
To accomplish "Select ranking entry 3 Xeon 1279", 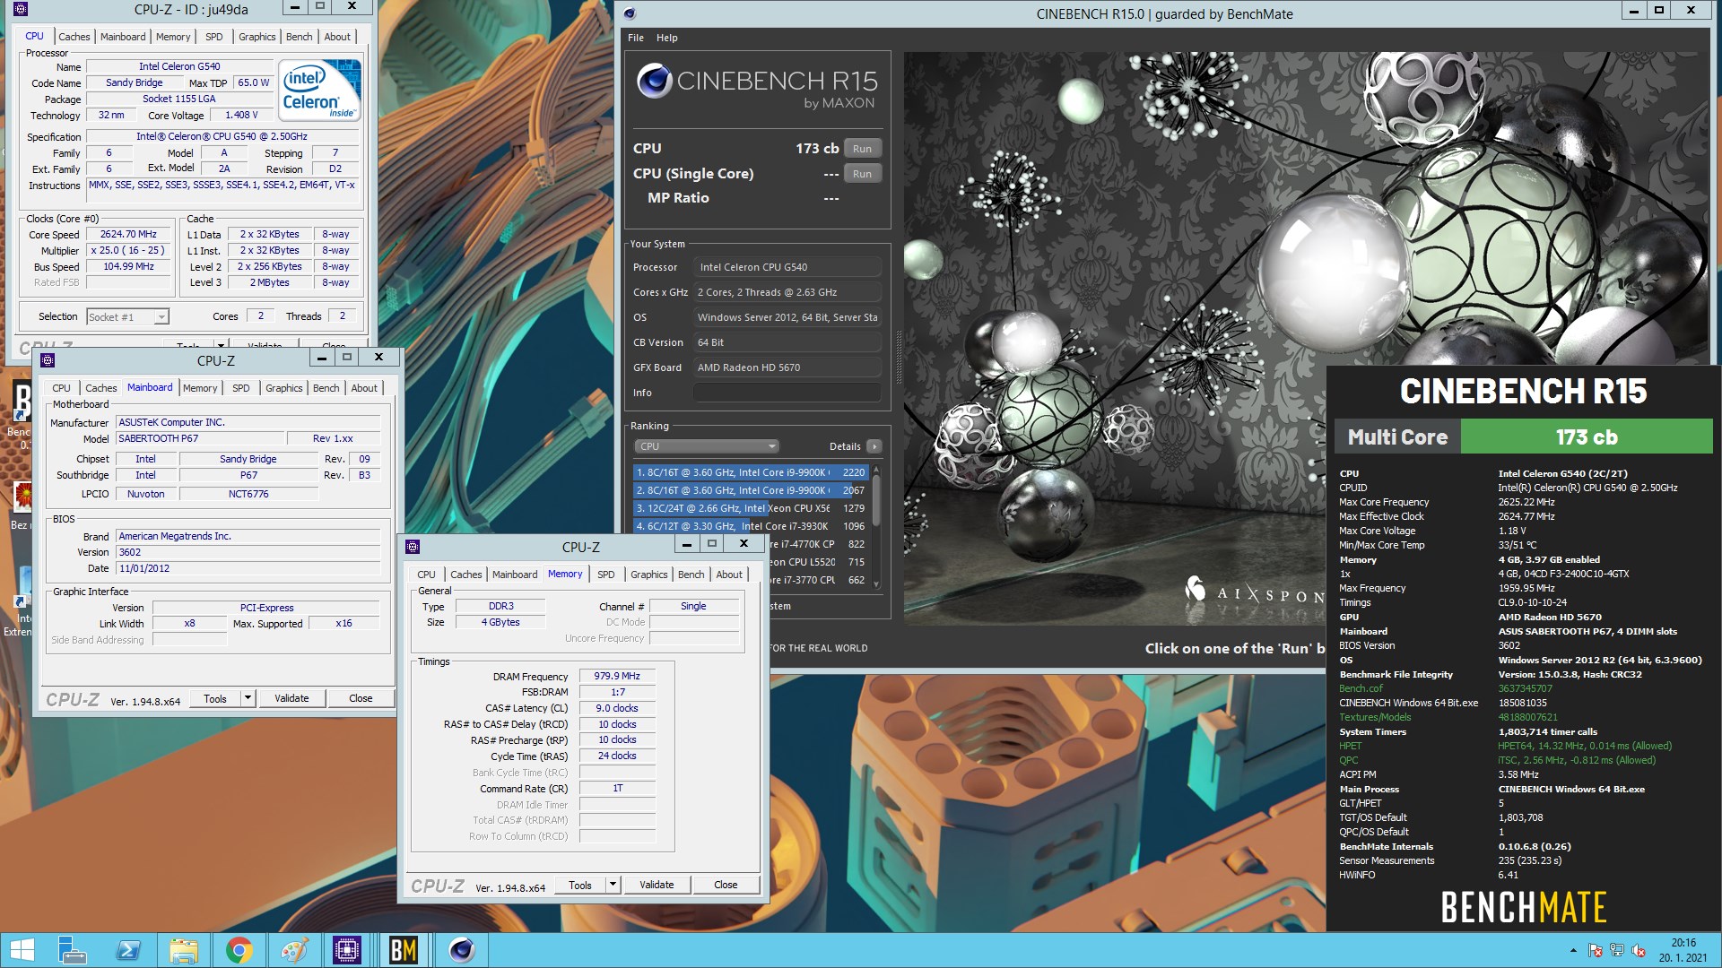I will 750,508.
